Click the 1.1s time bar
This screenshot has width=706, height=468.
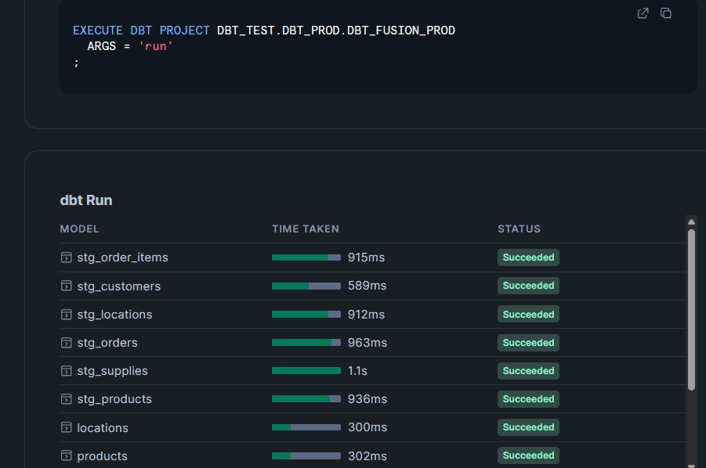tap(306, 371)
